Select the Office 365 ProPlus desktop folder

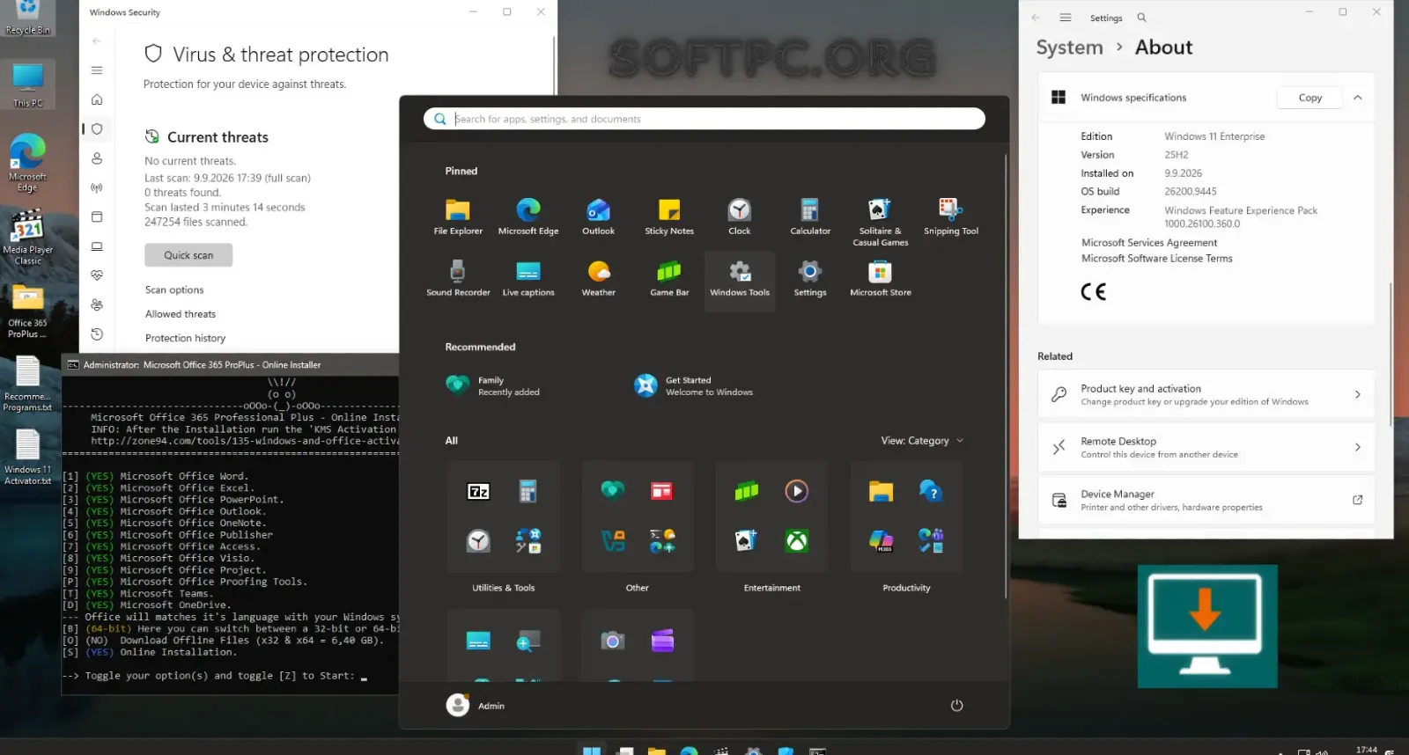click(27, 312)
